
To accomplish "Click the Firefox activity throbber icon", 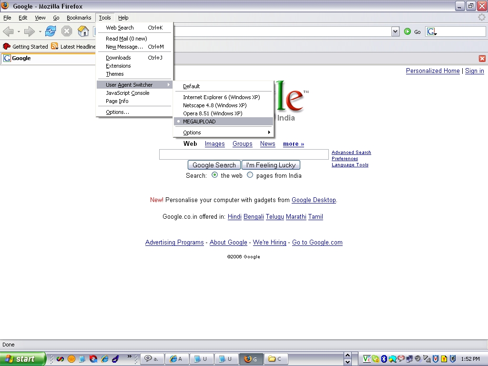I will [x=482, y=18].
